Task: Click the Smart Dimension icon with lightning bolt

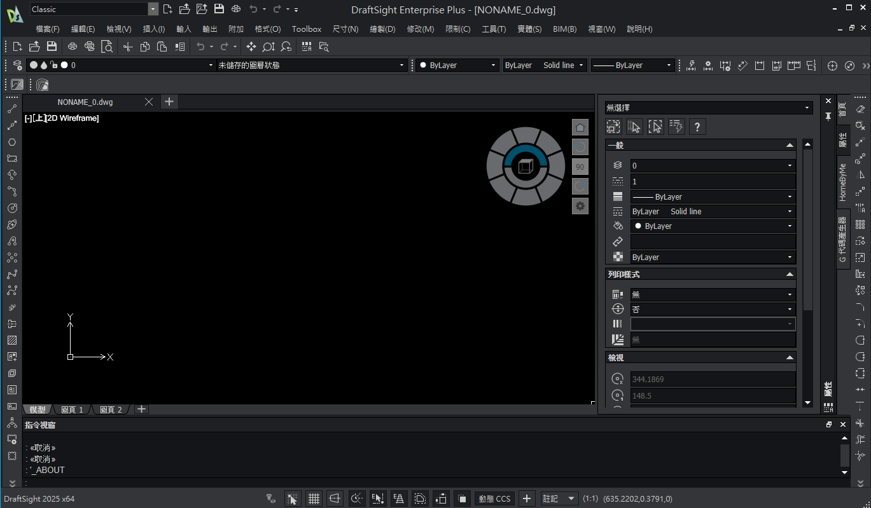Action: coord(691,65)
